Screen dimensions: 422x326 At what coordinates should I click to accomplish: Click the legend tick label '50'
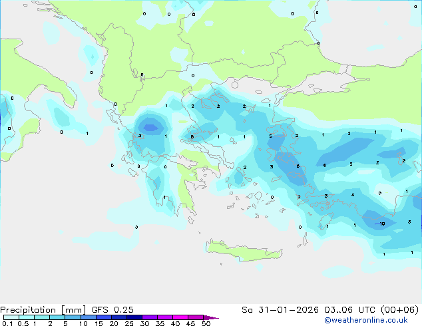pyautogui.click(x=206, y=323)
